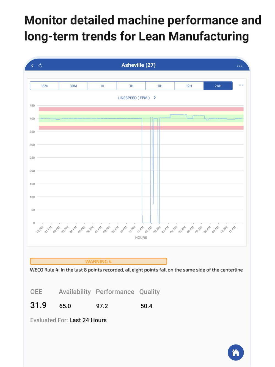Go back using the header chevron

point(32,65)
